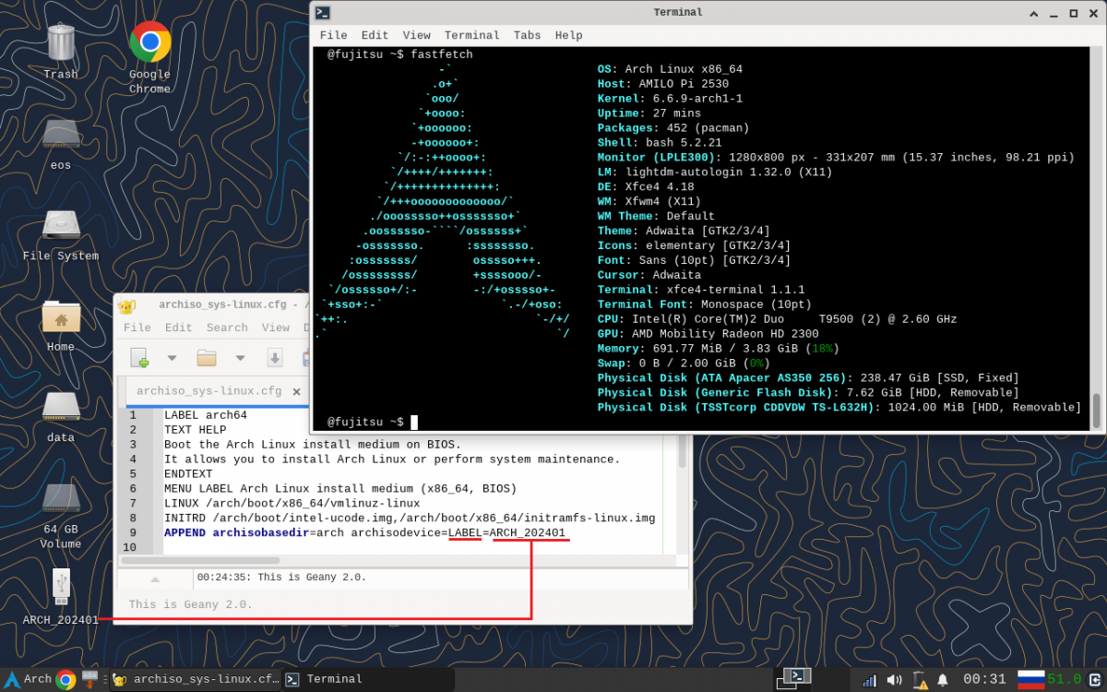Switch to archiso_sys-linux.cfg taskbar button
The height and width of the screenshot is (692, 1107).
point(195,680)
